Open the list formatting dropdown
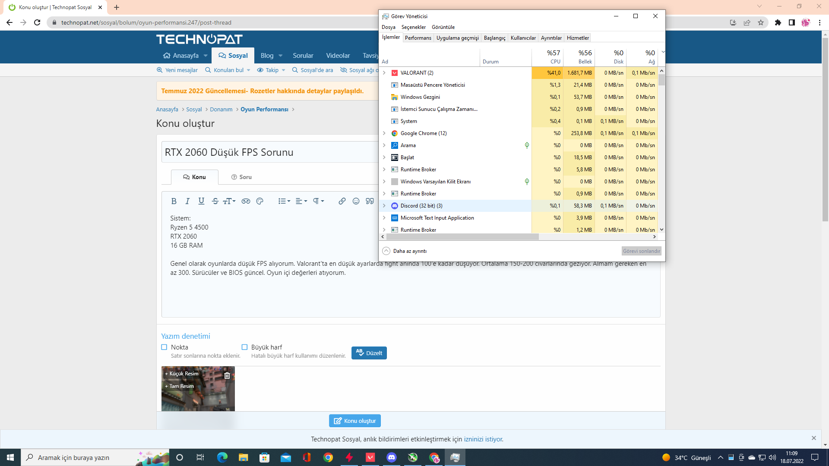Viewport: 829px width, 466px height. [x=284, y=201]
